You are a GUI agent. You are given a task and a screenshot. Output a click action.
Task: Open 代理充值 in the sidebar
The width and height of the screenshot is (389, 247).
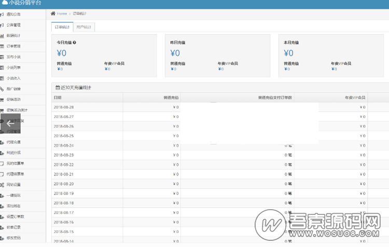(13, 142)
